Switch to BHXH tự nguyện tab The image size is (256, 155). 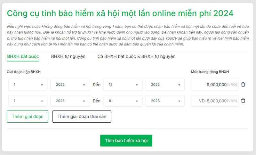68,56
